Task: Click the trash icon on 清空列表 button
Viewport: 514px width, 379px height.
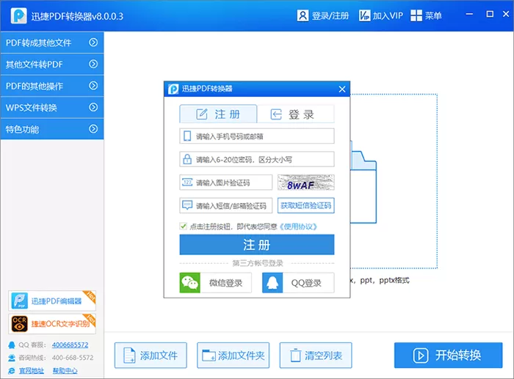Action: [295, 356]
